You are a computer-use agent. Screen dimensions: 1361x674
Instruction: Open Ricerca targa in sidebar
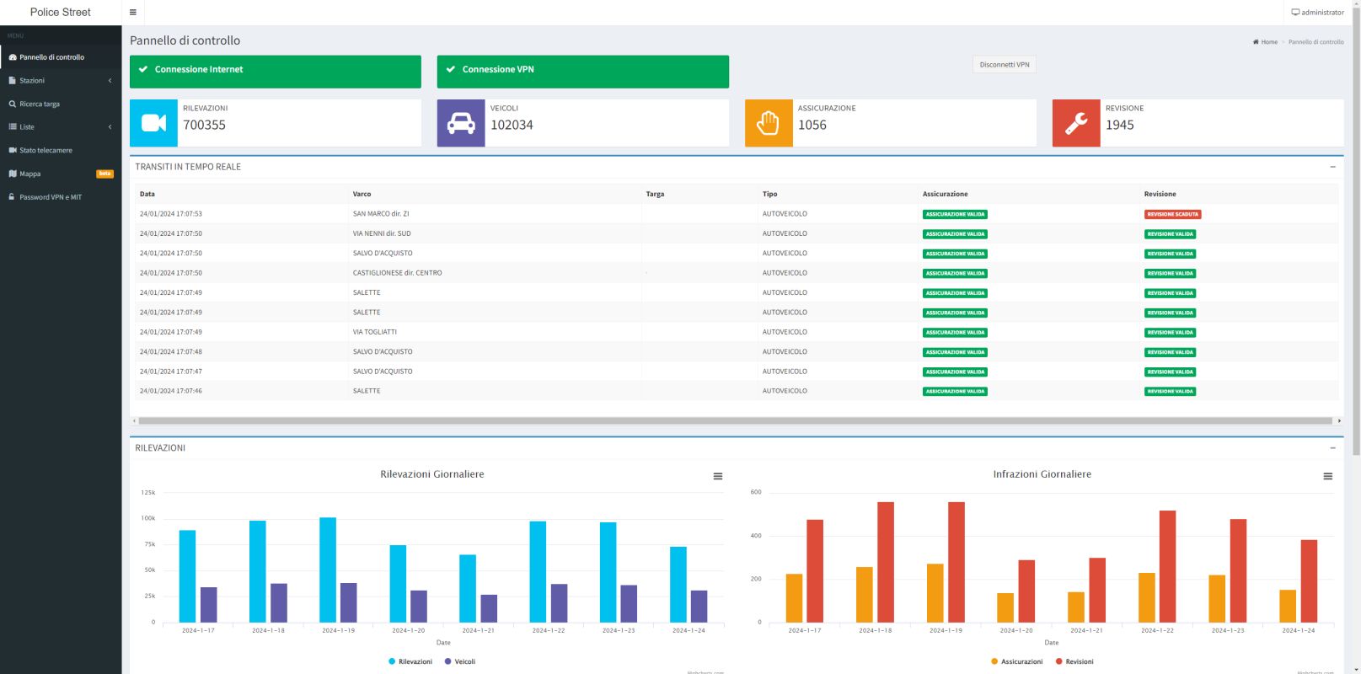tap(61, 104)
